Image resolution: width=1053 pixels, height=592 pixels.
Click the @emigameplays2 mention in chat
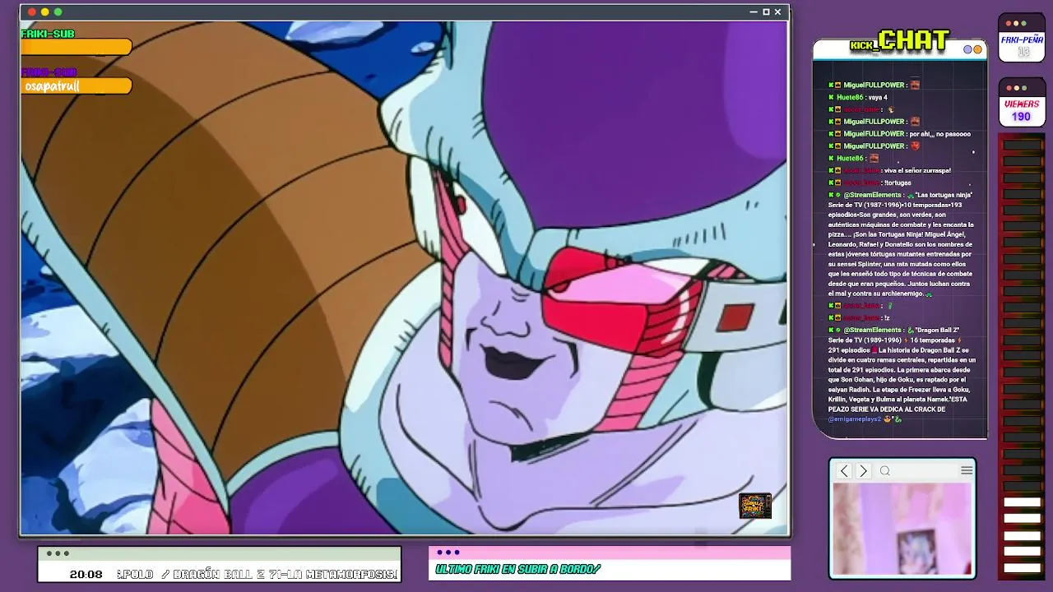(855, 419)
